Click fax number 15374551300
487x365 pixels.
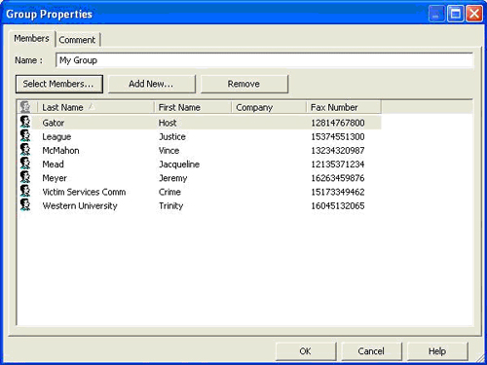click(338, 137)
